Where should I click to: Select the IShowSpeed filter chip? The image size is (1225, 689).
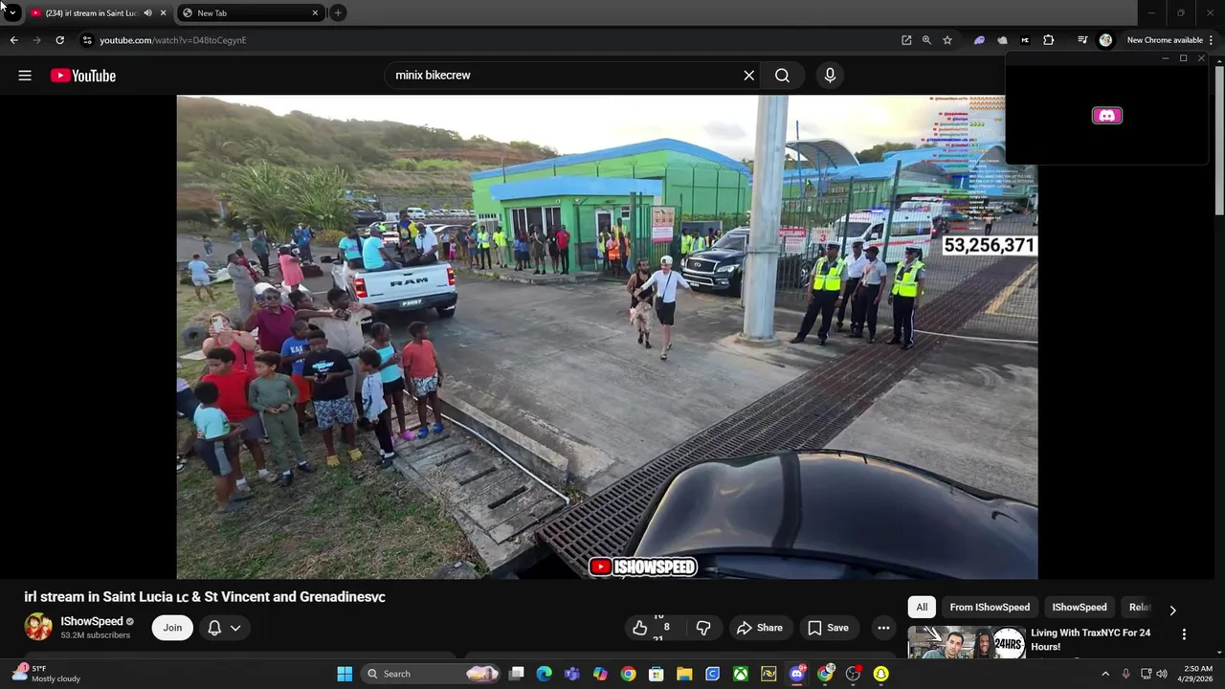point(1080,607)
